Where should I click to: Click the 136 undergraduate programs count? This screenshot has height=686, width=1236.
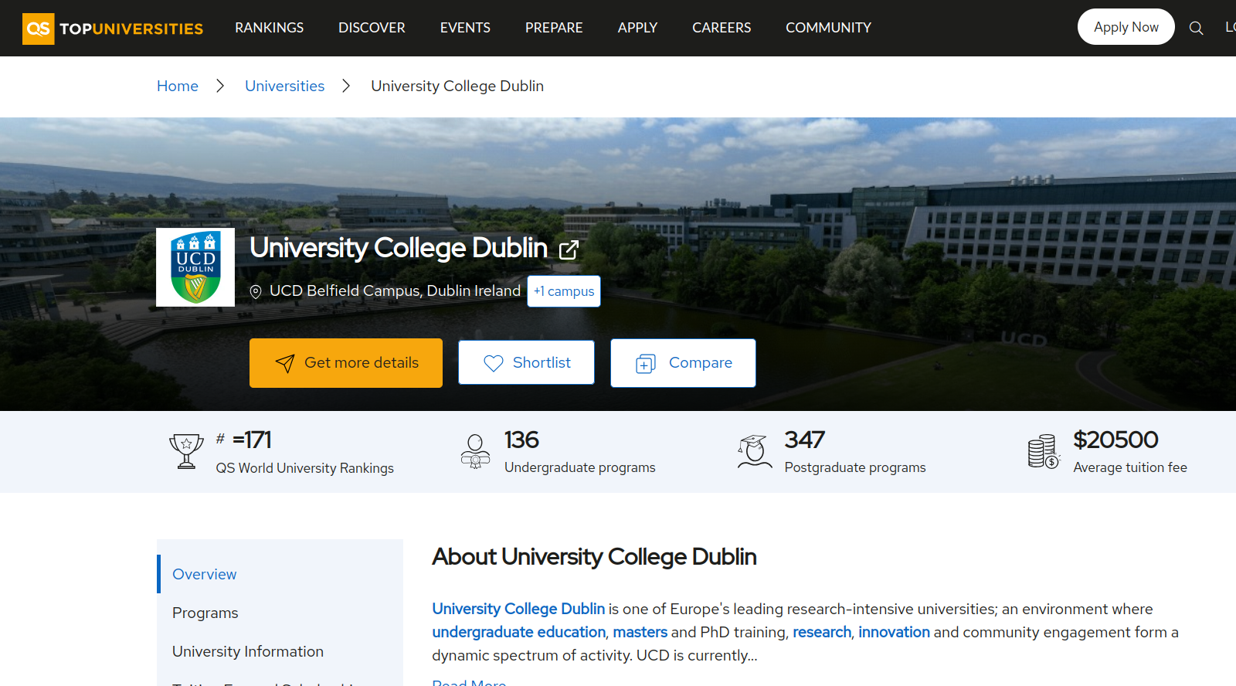tap(521, 440)
